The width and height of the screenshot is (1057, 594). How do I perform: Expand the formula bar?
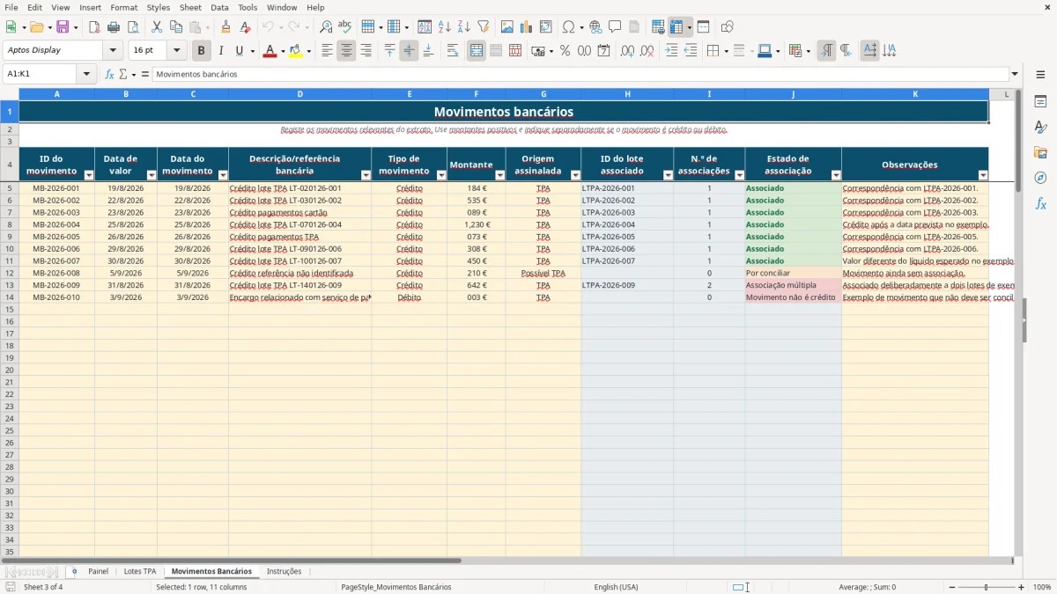(1016, 74)
